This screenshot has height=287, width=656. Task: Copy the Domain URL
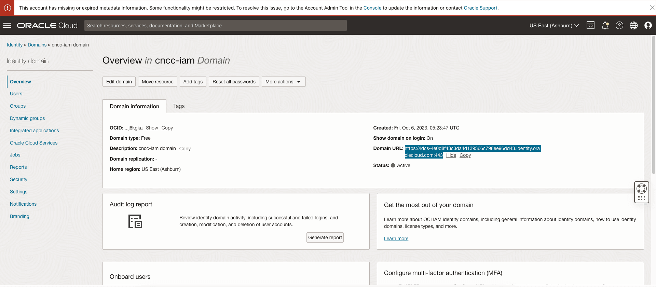[x=465, y=155]
